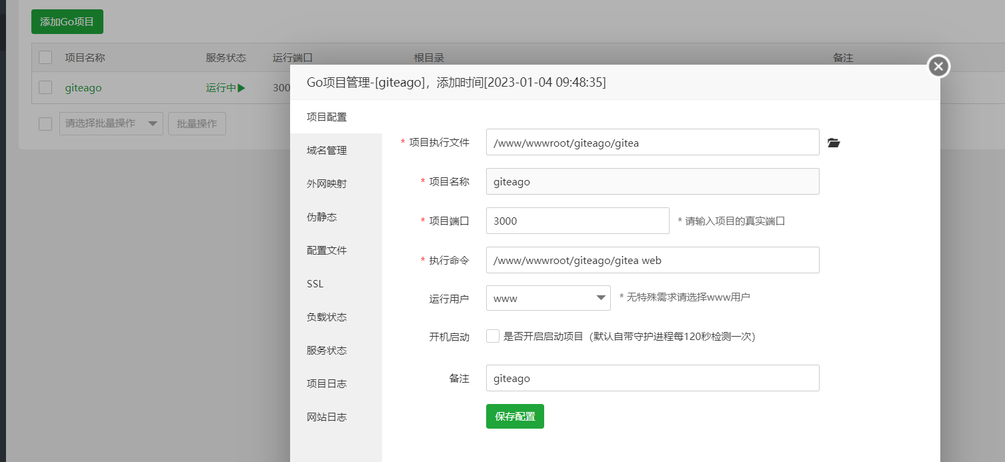Open the 域名管理 section
This screenshot has height=462, width=1005.
coord(326,150)
